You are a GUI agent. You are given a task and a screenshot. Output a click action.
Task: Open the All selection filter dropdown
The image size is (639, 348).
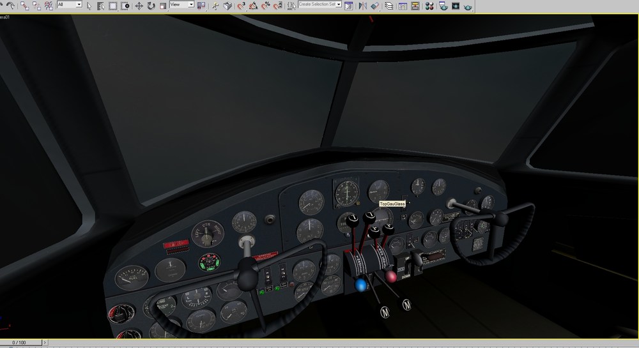click(x=70, y=4)
